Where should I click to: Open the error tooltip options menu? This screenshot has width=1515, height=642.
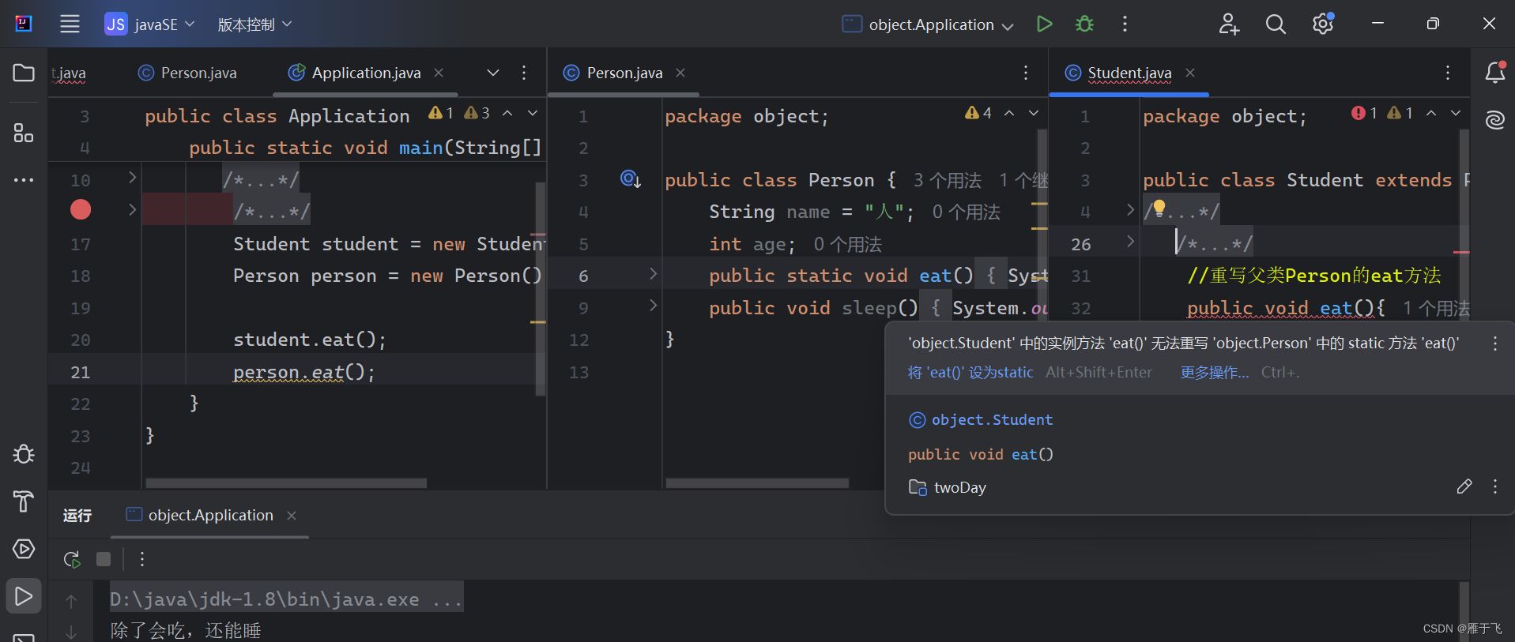coord(1494,344)
